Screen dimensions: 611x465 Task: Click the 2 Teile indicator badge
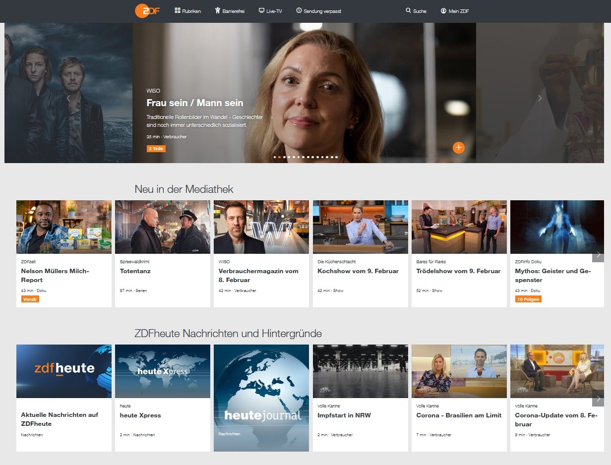pos(156,148)
